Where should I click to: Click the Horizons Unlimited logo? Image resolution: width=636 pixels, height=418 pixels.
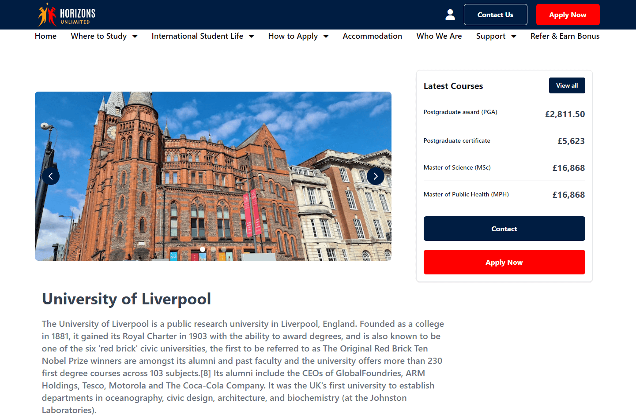point(67,15)
